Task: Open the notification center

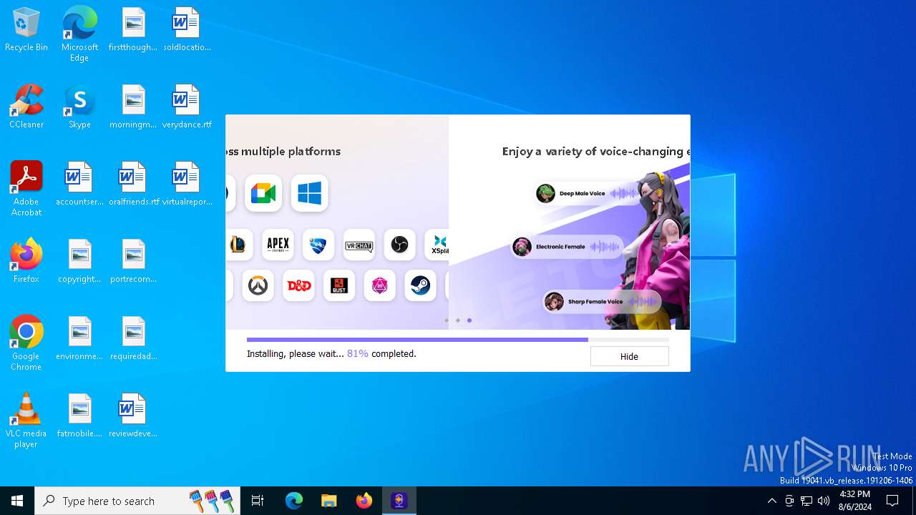Action: pos(892,501)
